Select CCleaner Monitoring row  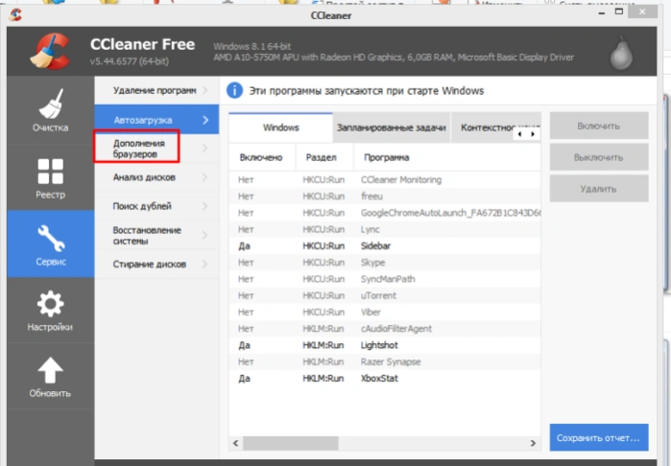(385, 179)
